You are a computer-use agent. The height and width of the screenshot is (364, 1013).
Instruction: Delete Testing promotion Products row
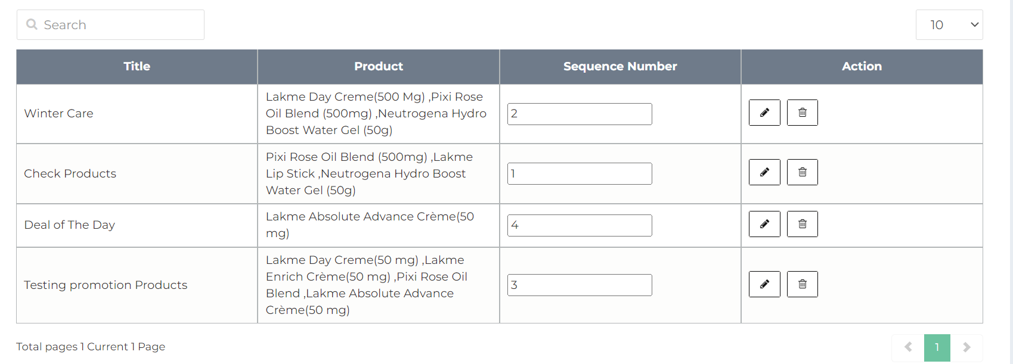pyautogui.click(x=803, y=284)
